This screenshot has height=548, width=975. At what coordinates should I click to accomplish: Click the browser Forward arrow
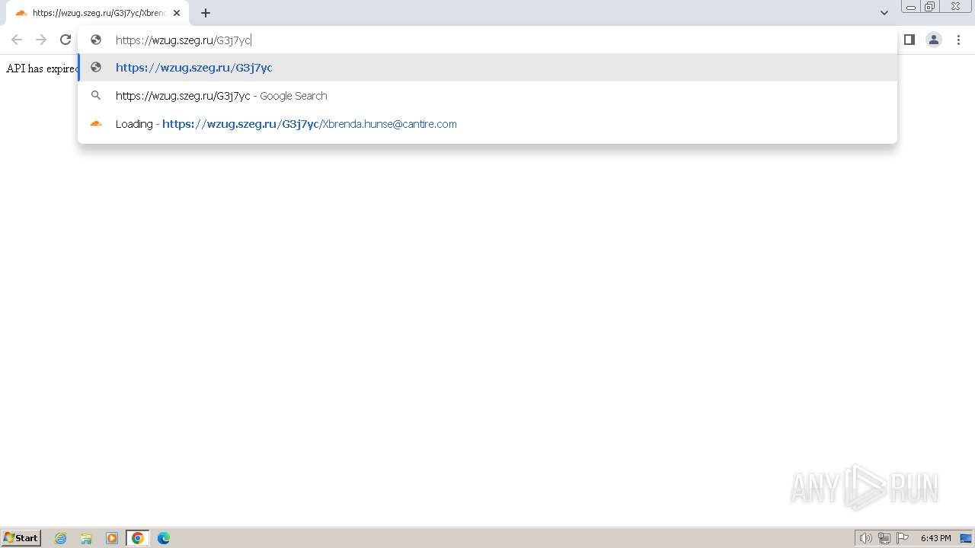tap(41, 40)
